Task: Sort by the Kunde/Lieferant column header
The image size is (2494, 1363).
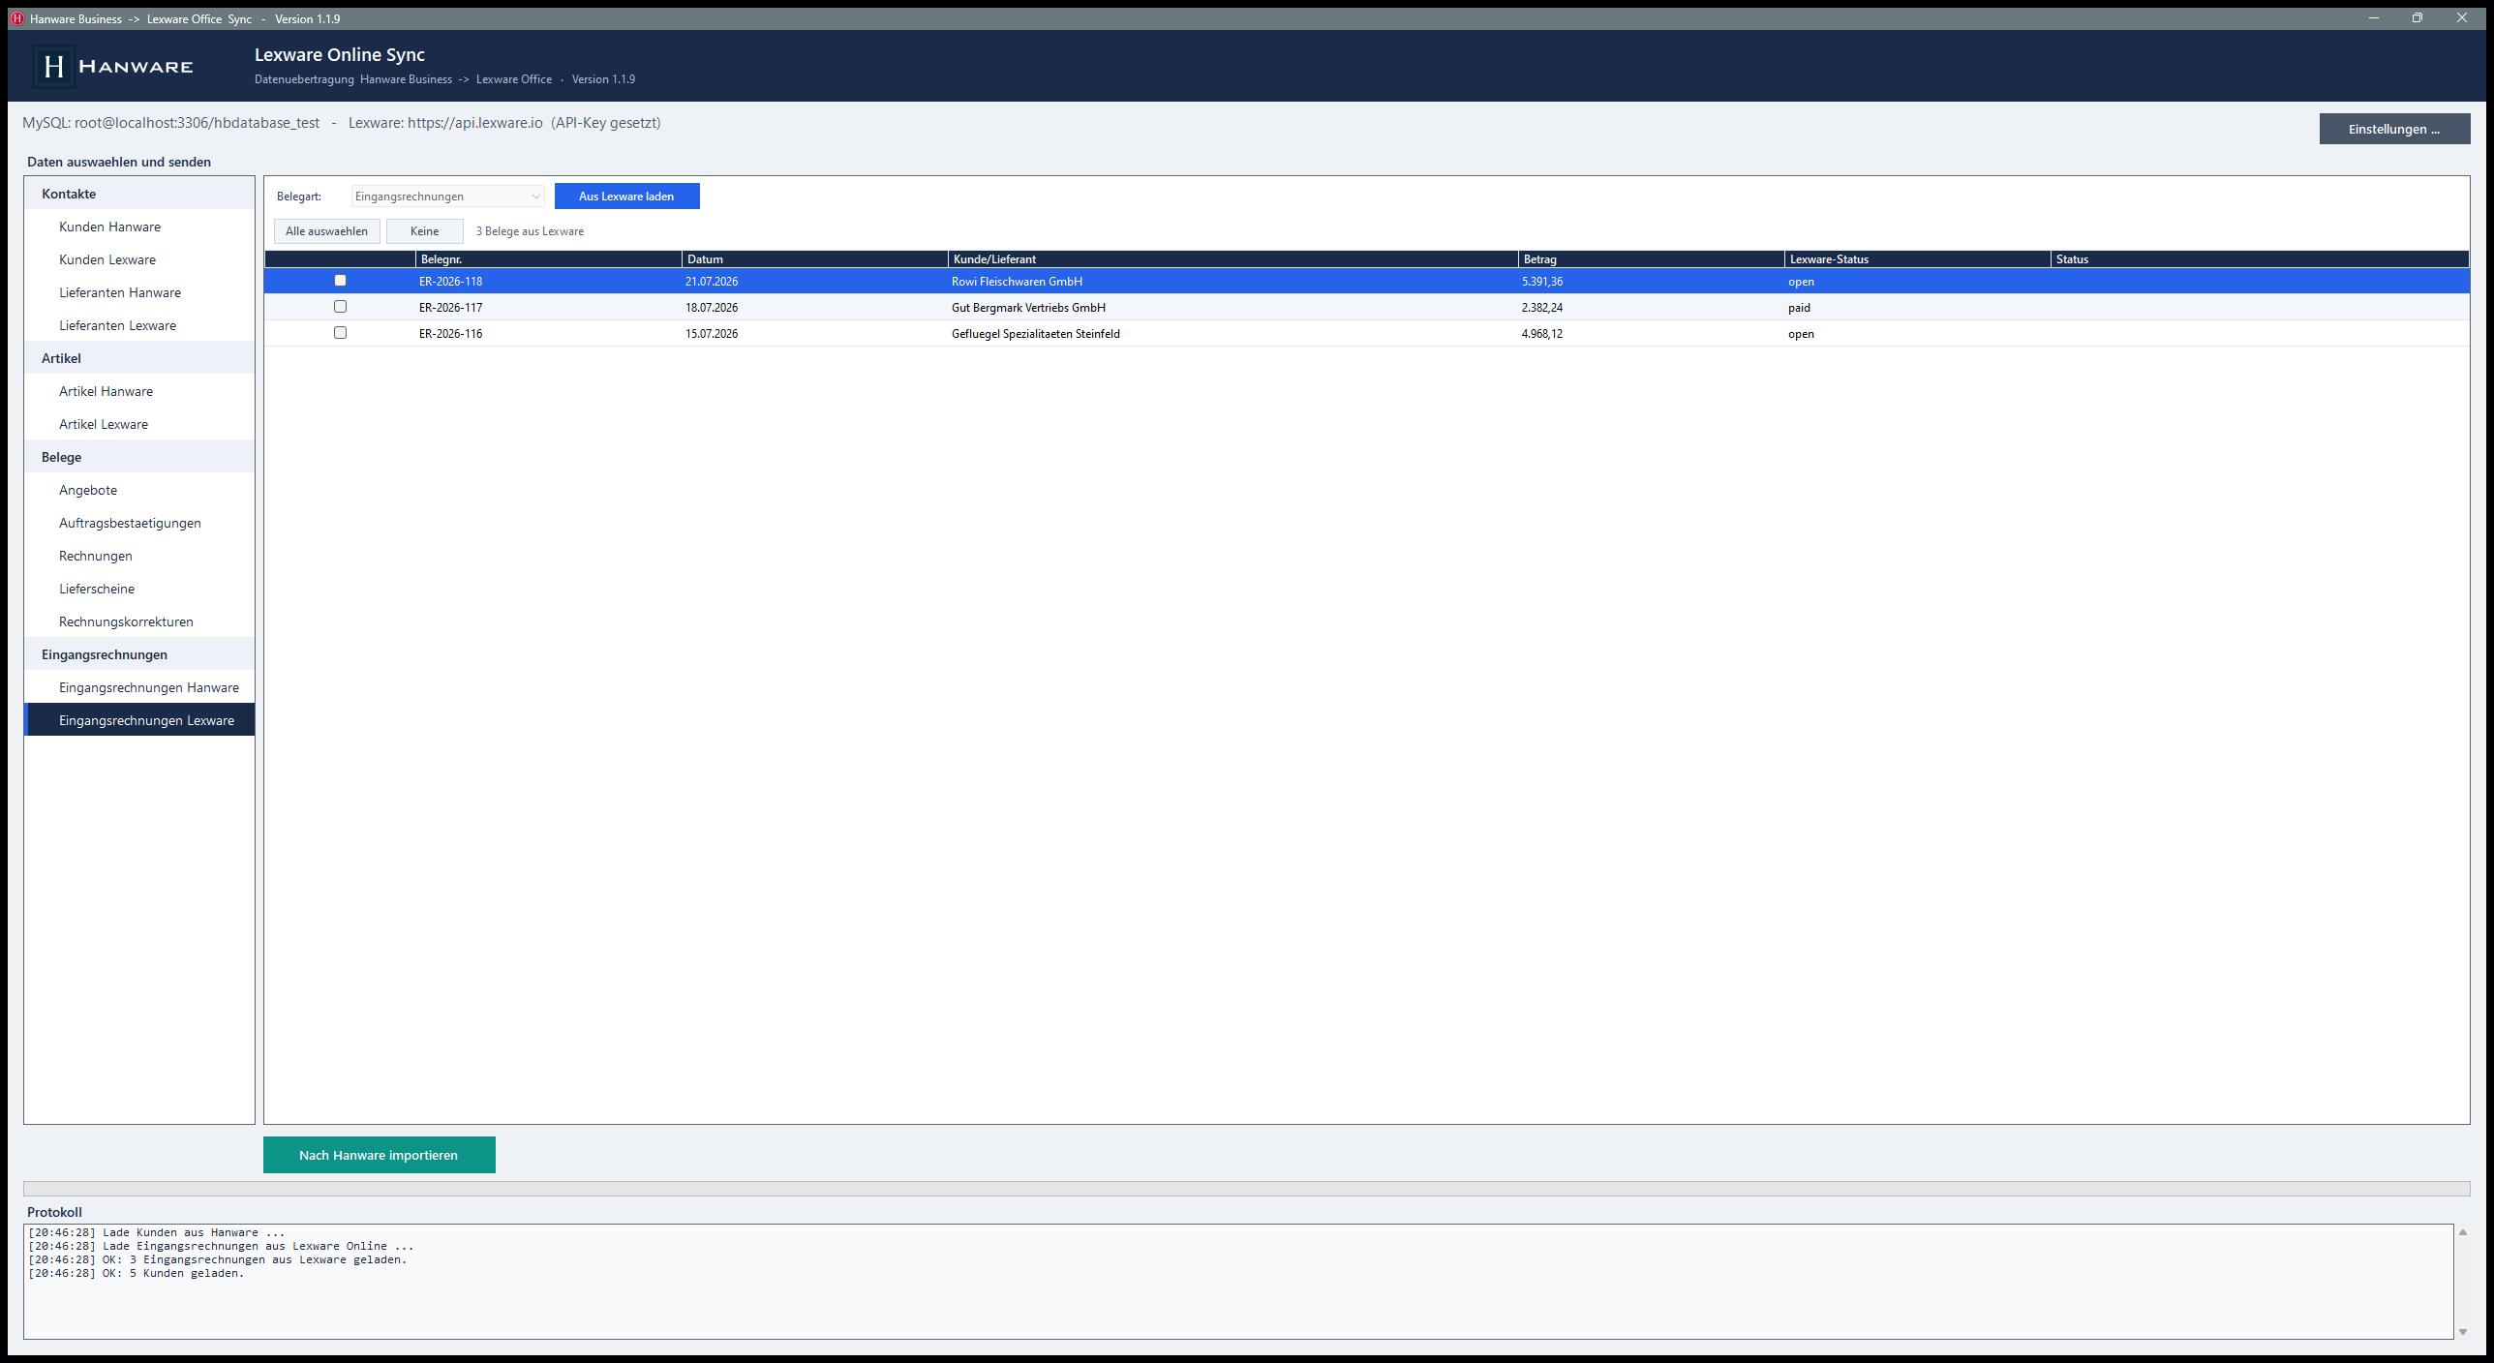Action: [1232, 259]
